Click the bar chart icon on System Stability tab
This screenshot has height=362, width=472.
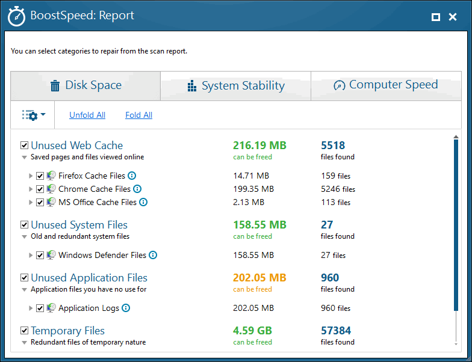click(192, 85)
